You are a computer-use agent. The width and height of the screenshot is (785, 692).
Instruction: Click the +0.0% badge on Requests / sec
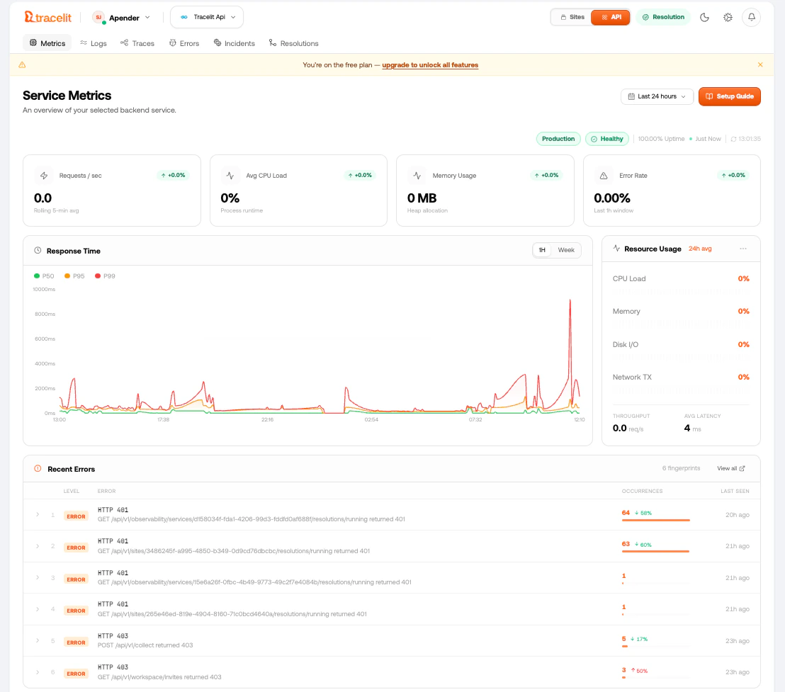click(173, 176)
